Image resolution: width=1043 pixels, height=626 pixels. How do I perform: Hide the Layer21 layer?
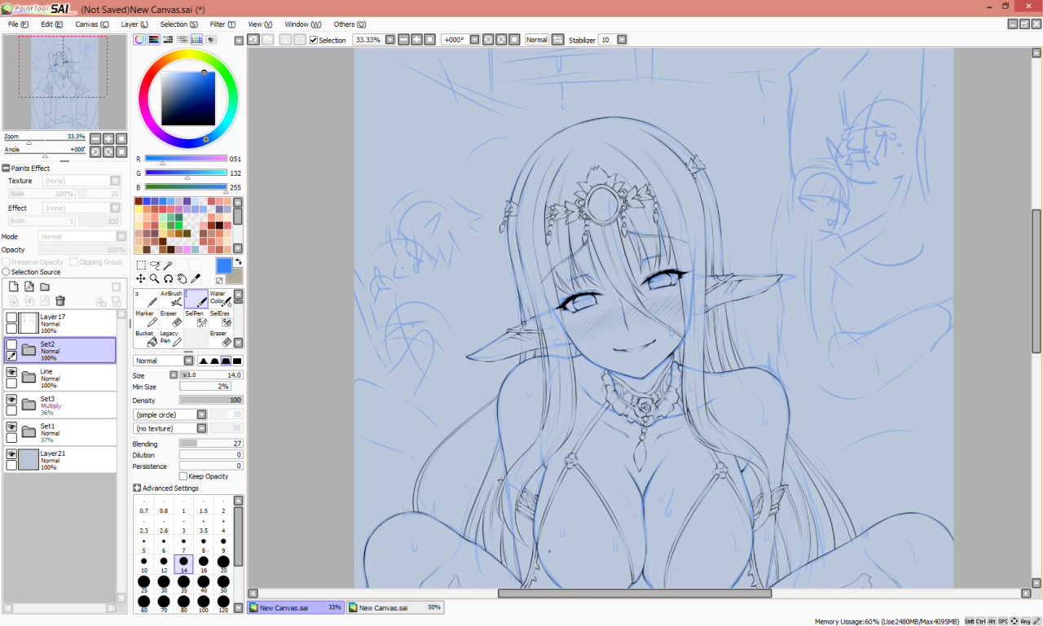[11, 454]
